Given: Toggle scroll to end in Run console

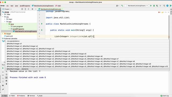Looking at the screenshot, I should pyautogui.click(x=6, y=78).
